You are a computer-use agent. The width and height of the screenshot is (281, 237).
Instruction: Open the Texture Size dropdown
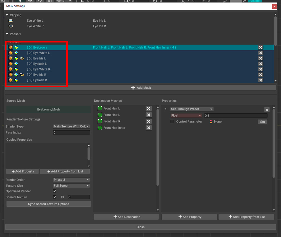(71, 186)
